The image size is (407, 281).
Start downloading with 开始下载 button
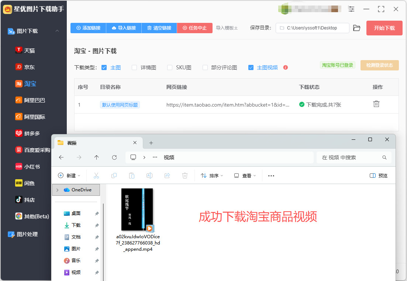pyautogui.click(x=384, y=28)
